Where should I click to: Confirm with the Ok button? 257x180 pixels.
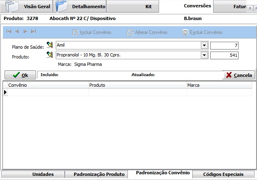(x=20, y=75)
